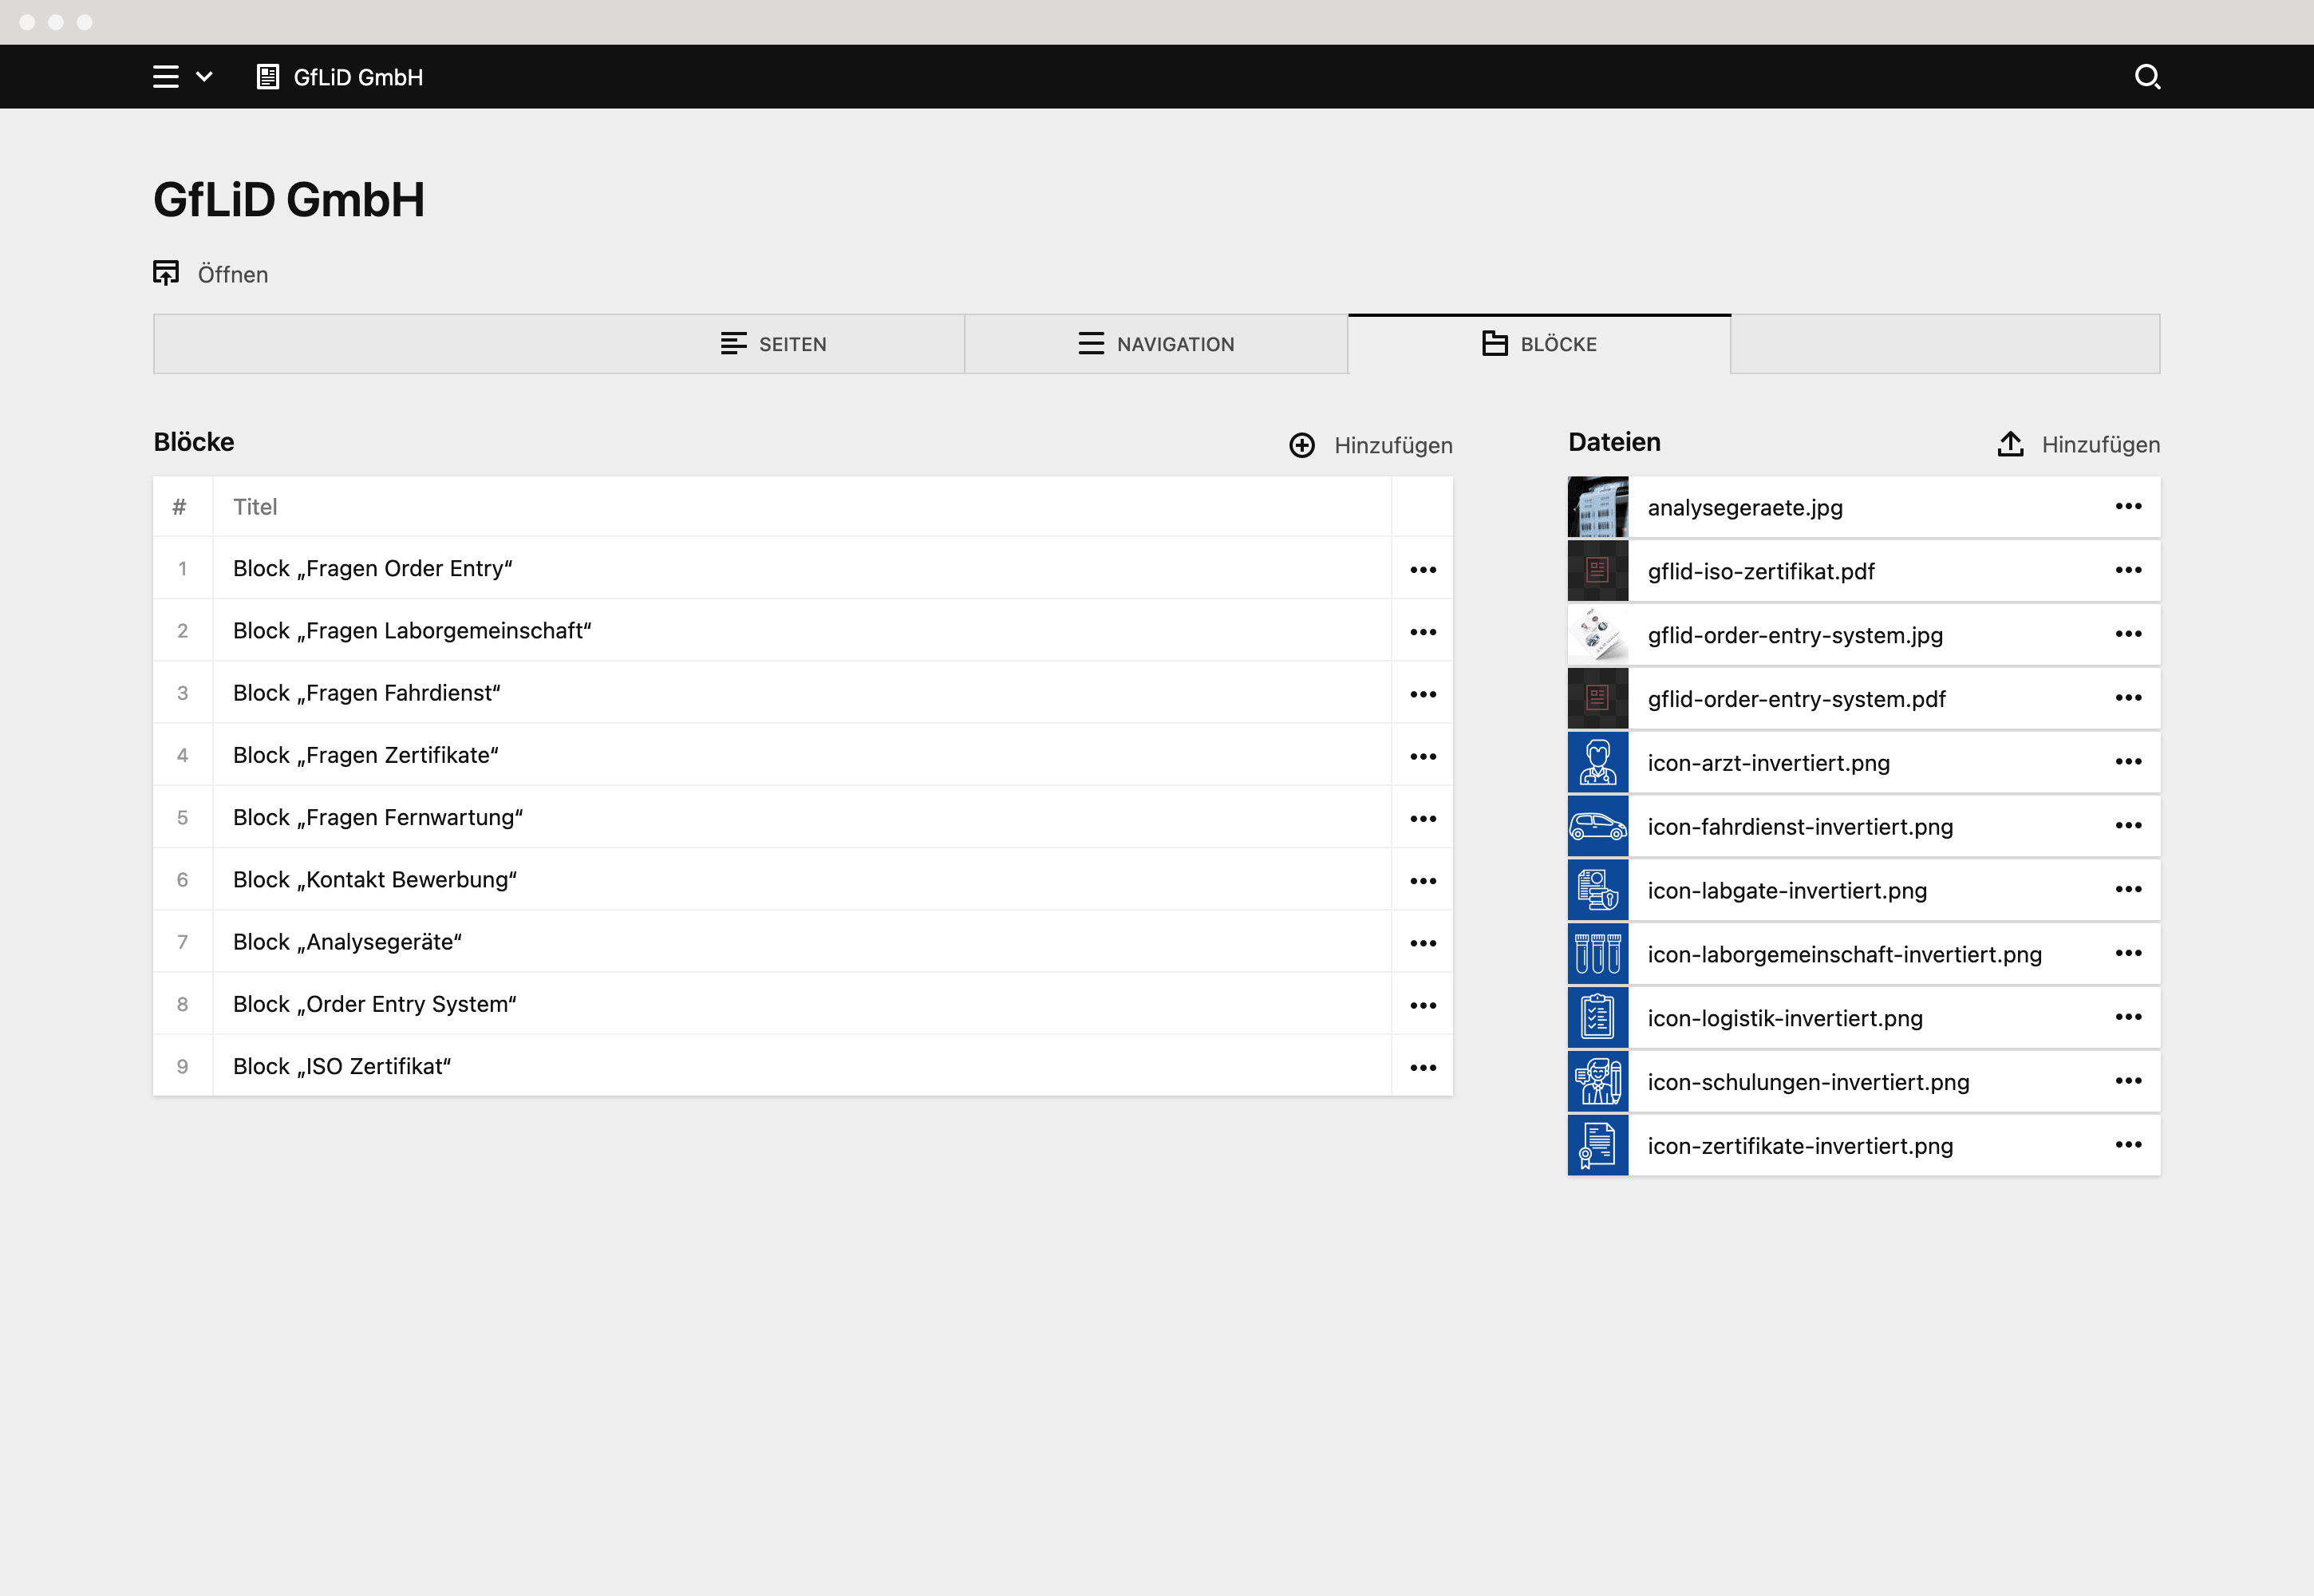This screenshot has height=1596, width=2314.
Task: Open Block „Order Entry System“ row
Action: tap(803, 1004)
